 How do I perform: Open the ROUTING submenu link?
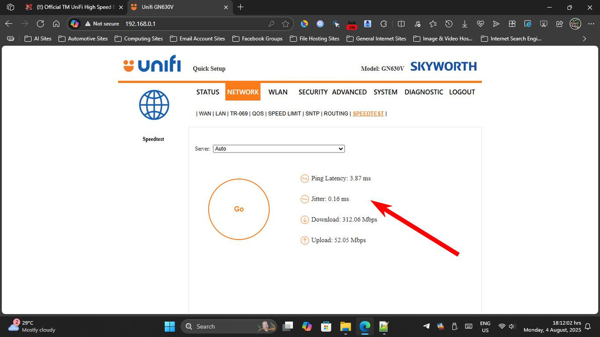tap(336, 114)
